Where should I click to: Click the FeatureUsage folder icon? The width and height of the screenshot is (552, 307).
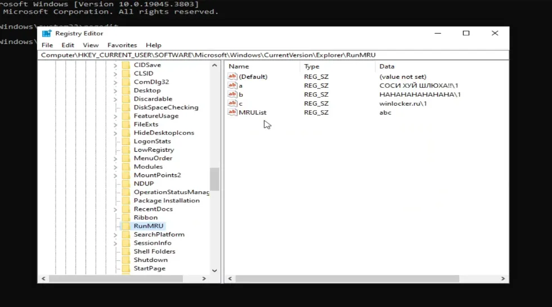(125, 116)
